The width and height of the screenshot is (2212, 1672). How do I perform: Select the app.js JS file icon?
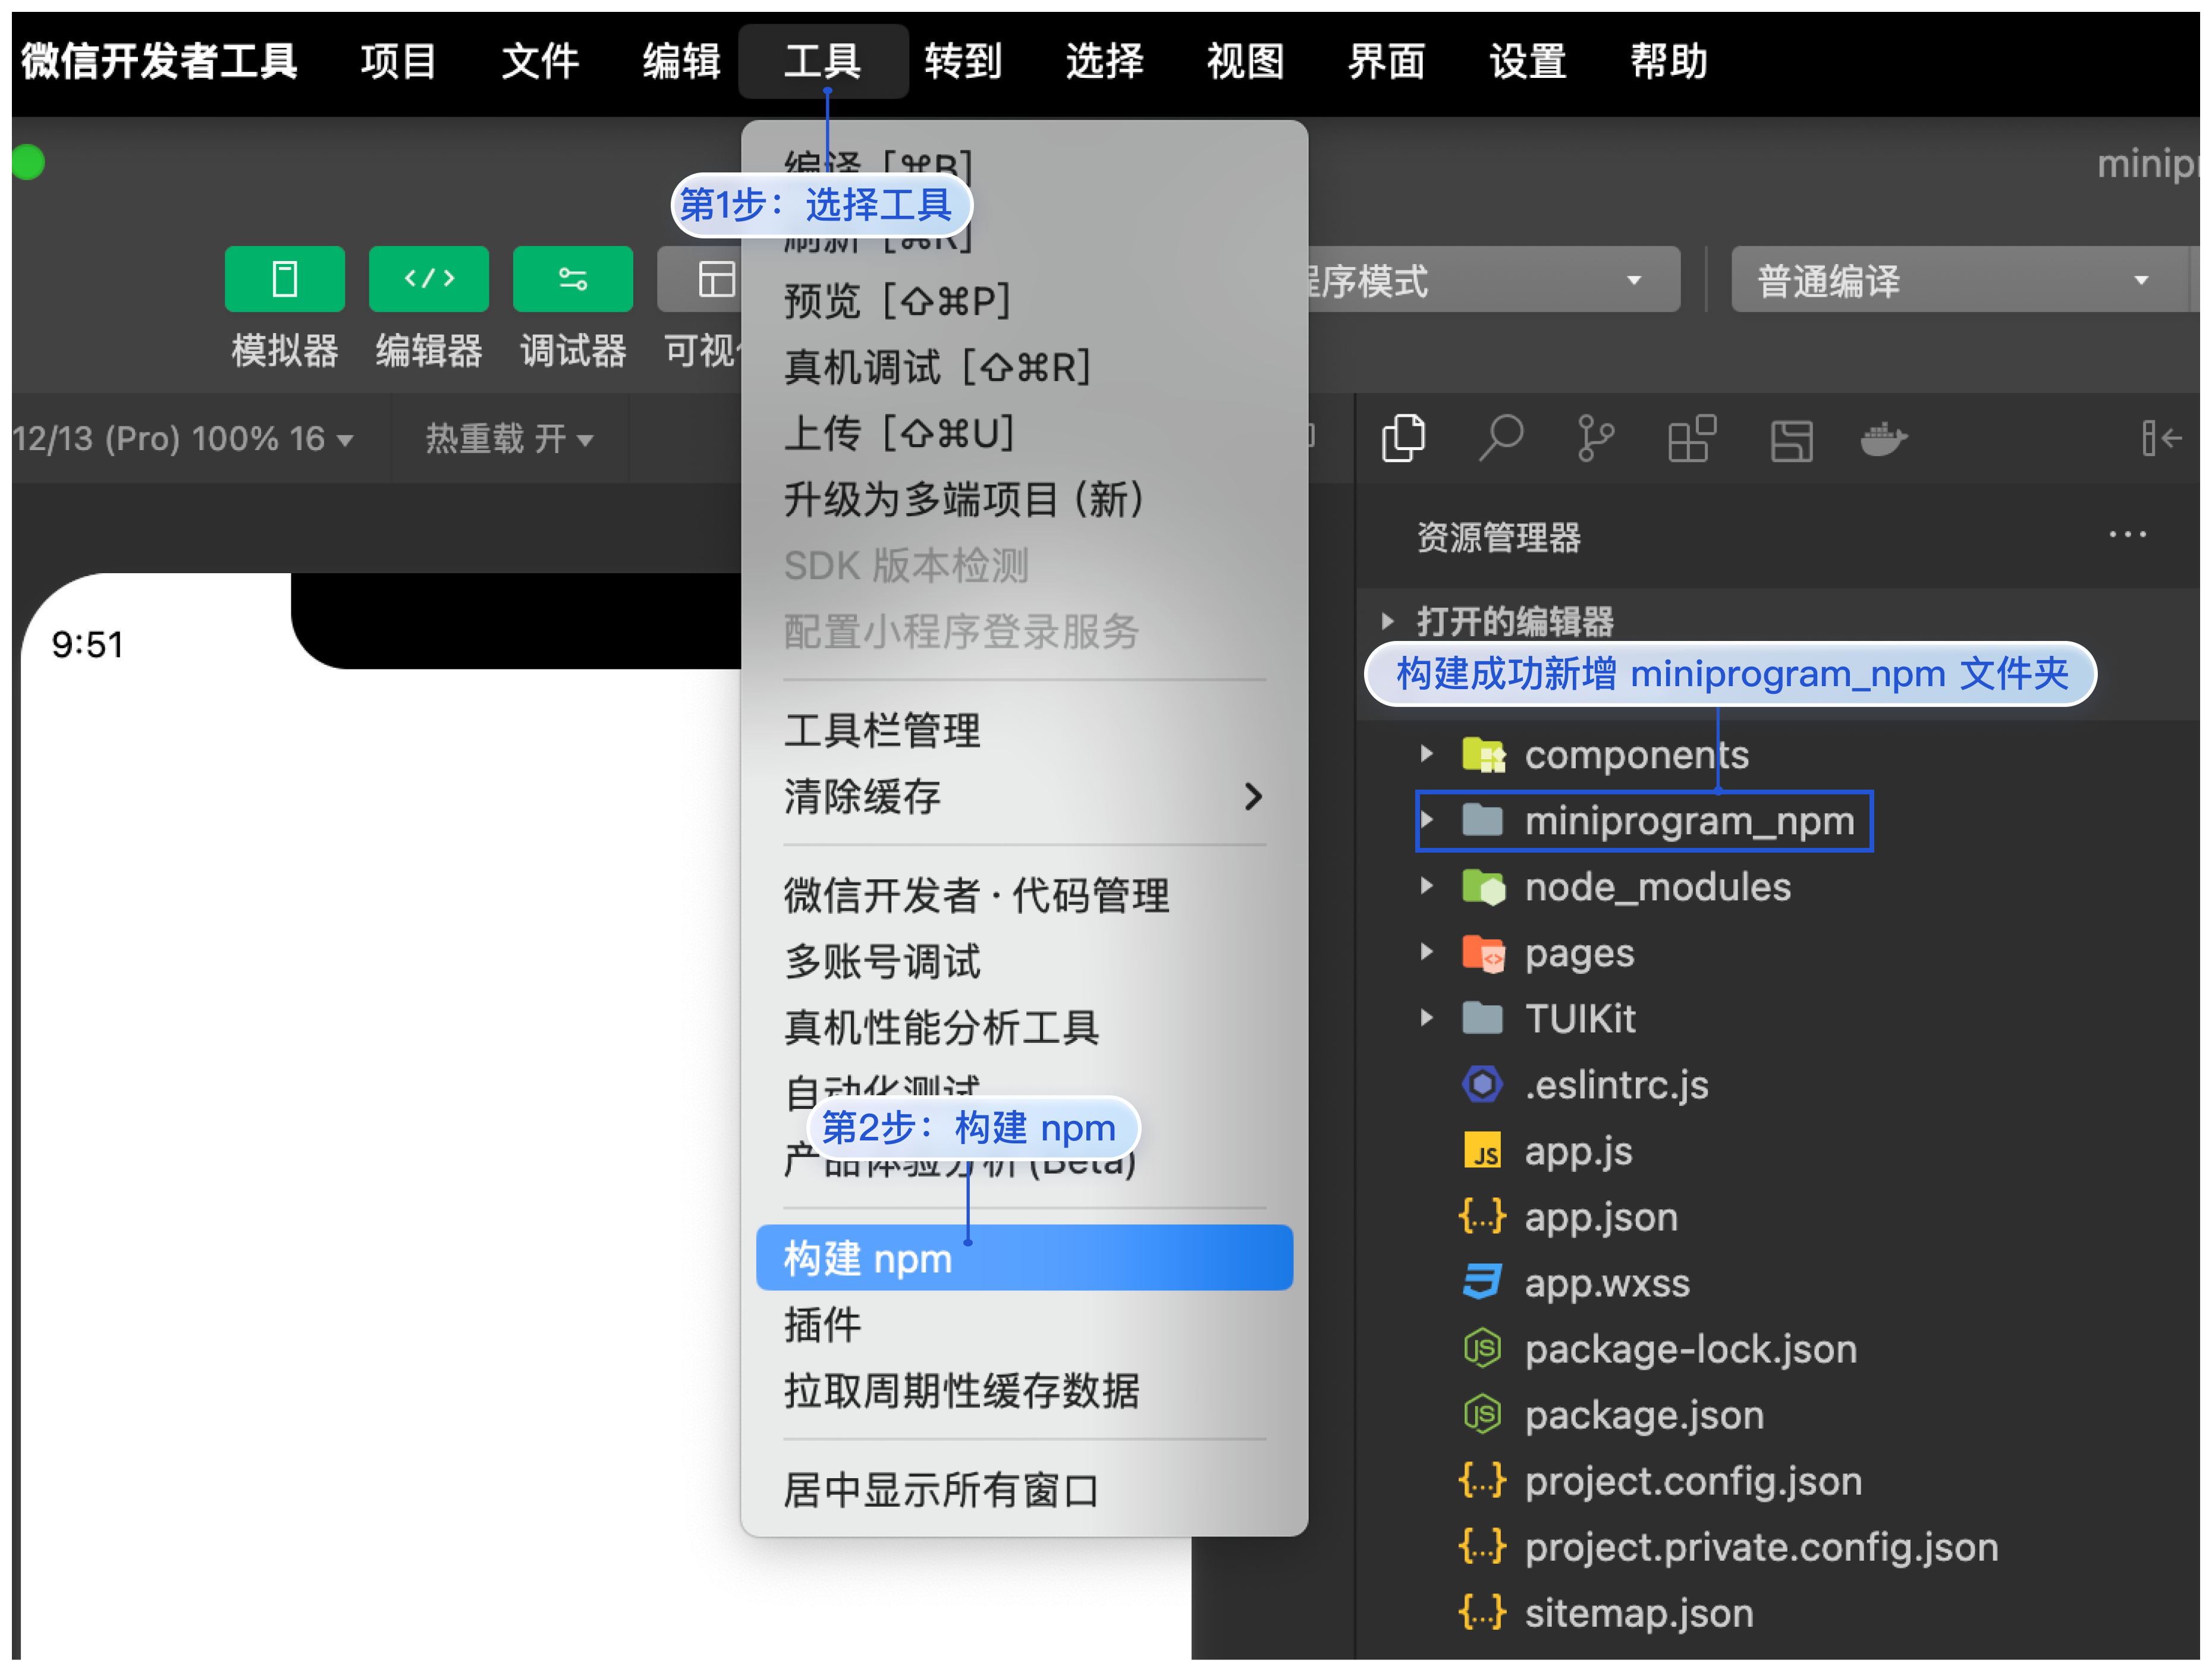(x=1482, y=1150)
